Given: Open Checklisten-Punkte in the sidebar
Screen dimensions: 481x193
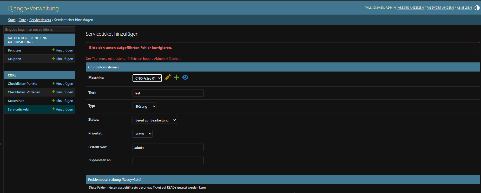Looking at the screenshot, I should click(23, 83).
